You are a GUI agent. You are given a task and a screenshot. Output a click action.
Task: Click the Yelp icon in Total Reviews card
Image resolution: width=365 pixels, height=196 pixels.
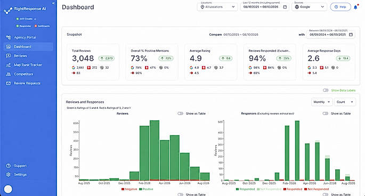tap(88, 68)
